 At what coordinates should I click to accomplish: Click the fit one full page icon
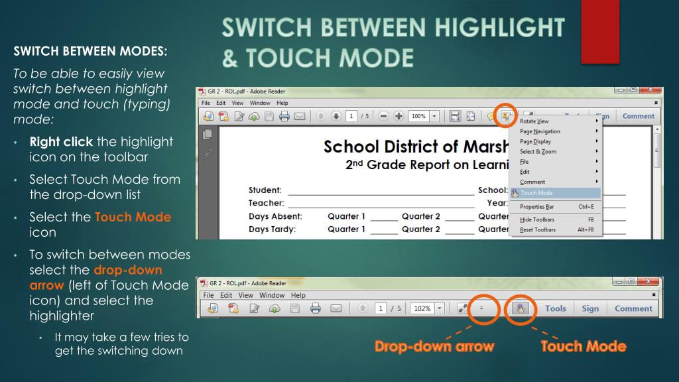470,116
